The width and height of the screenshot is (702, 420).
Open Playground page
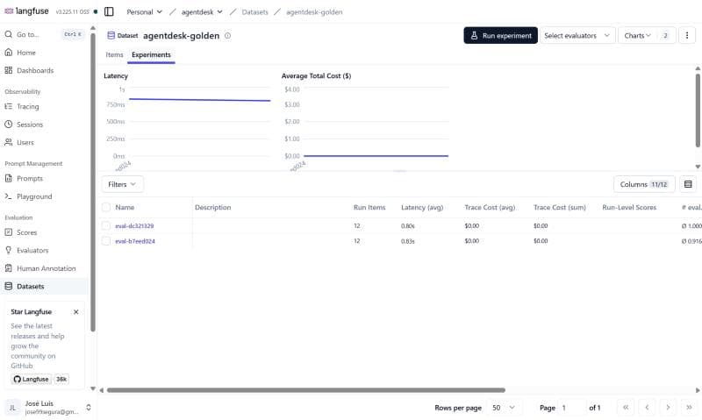coord(34,196)
